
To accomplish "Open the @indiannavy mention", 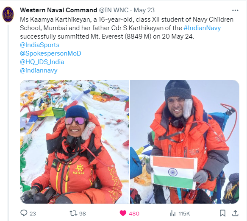I will tap(39, 70).
